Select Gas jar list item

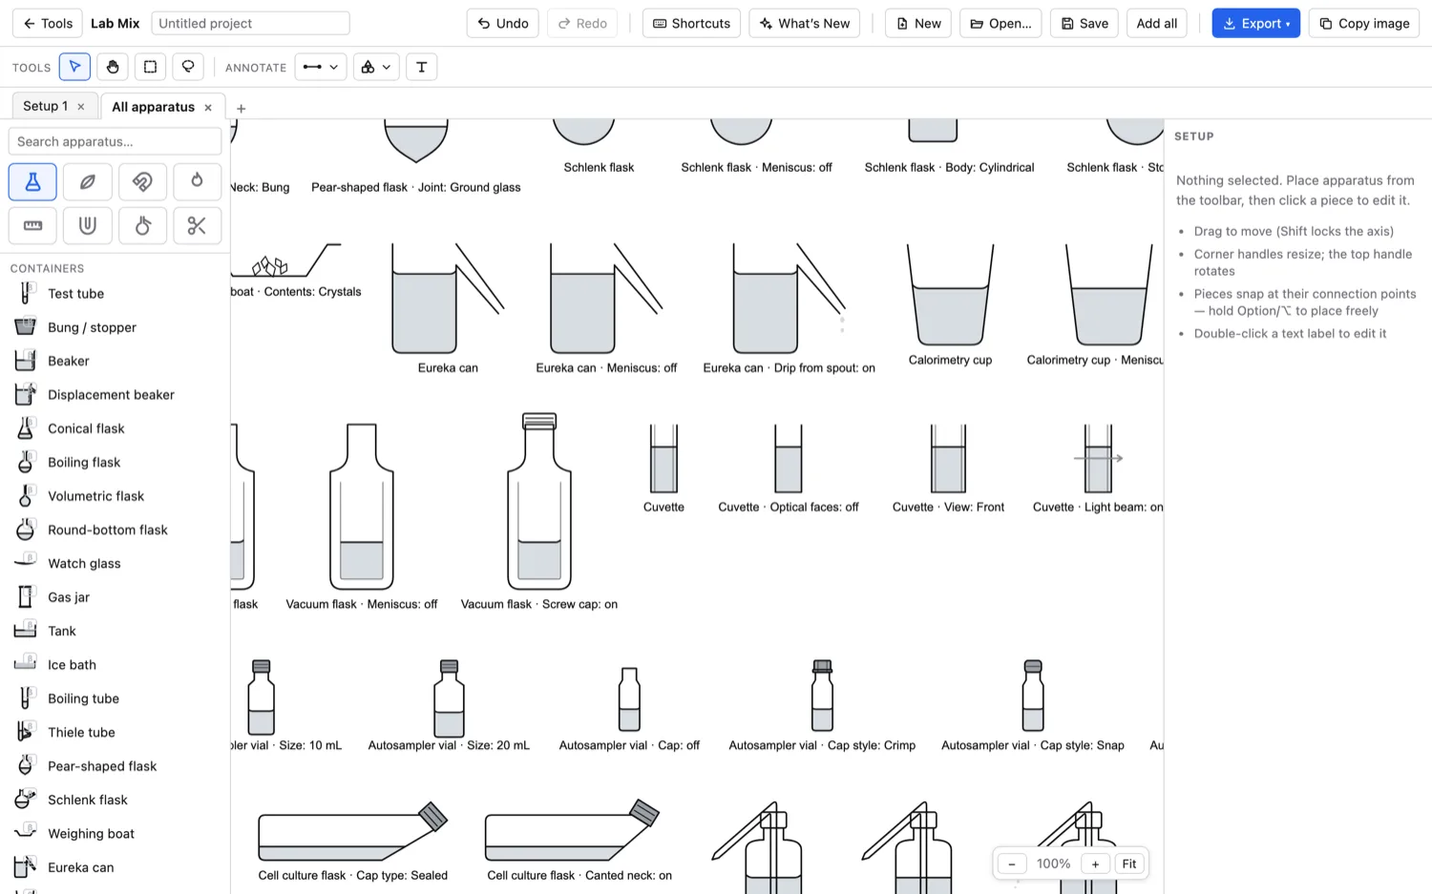coord(115,597)
